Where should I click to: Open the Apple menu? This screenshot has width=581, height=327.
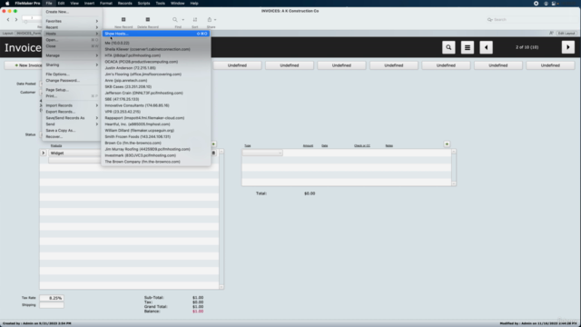[7, 4]
